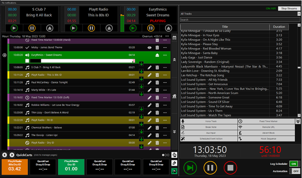Viewport: 302px width, 178px height.
Task: Collapse the insert items panel with double chevron
Action: (298, 121)
